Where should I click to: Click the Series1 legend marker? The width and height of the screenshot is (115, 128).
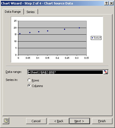pos(92,38)
